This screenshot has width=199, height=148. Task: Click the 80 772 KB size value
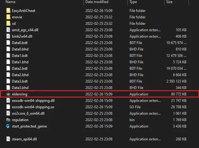pos(179,94)
